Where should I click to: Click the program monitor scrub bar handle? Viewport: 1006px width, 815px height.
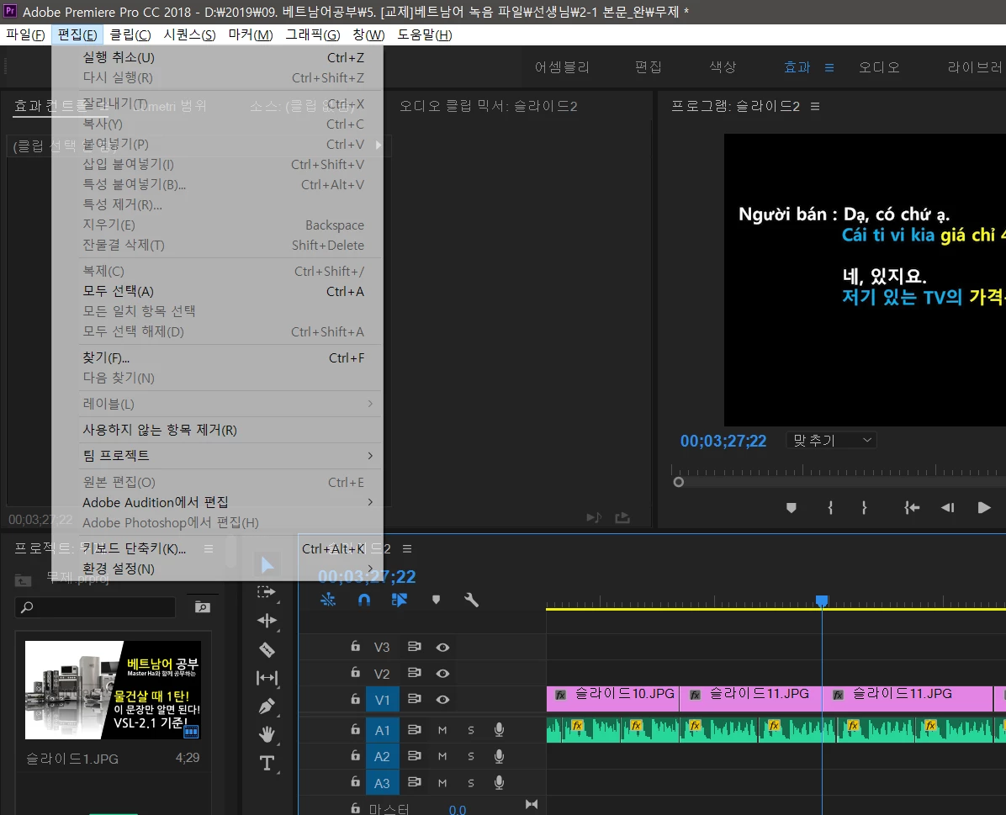(679, 482)
